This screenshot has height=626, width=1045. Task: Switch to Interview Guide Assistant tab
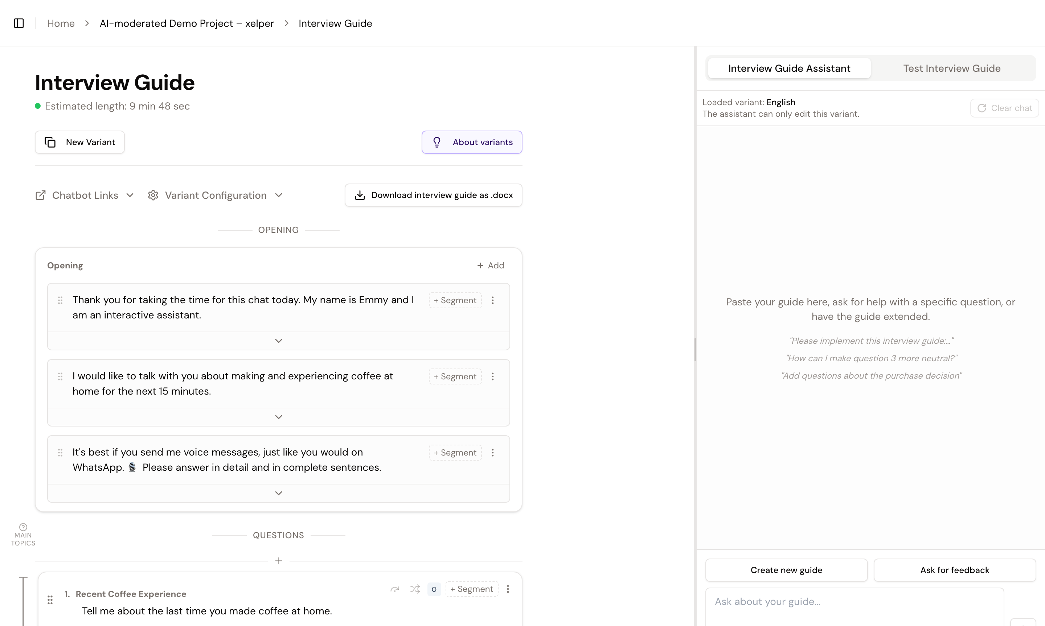pyautogui.click(x=789, y=68)
